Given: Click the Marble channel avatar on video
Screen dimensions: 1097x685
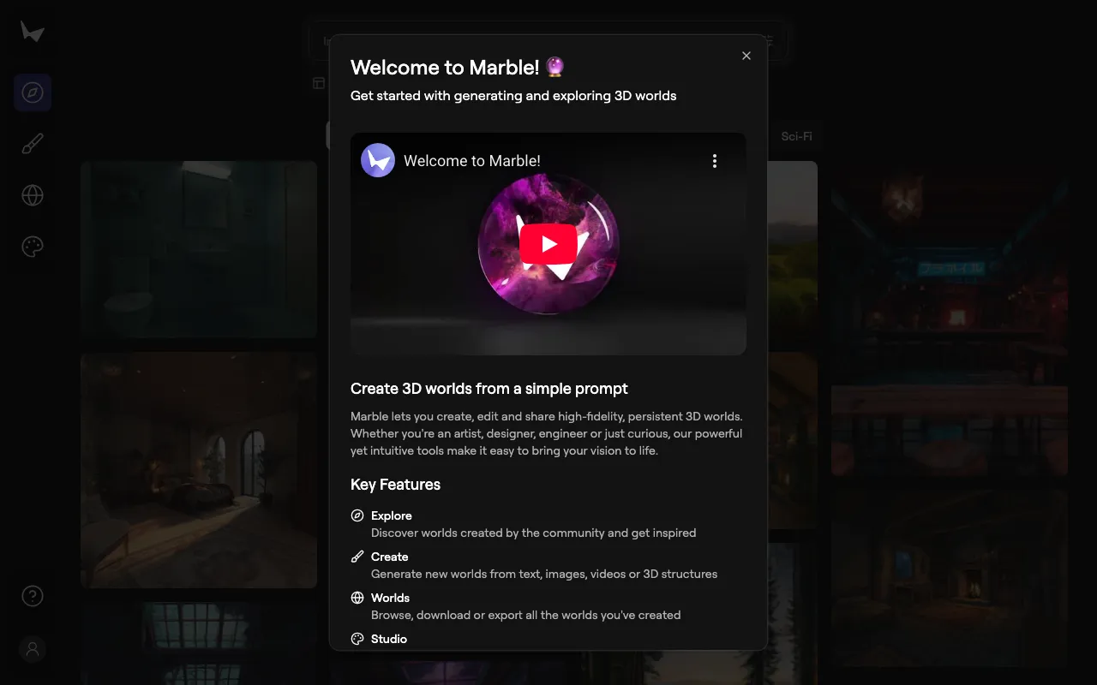Looking at the screenshot, I should (378, 160).
